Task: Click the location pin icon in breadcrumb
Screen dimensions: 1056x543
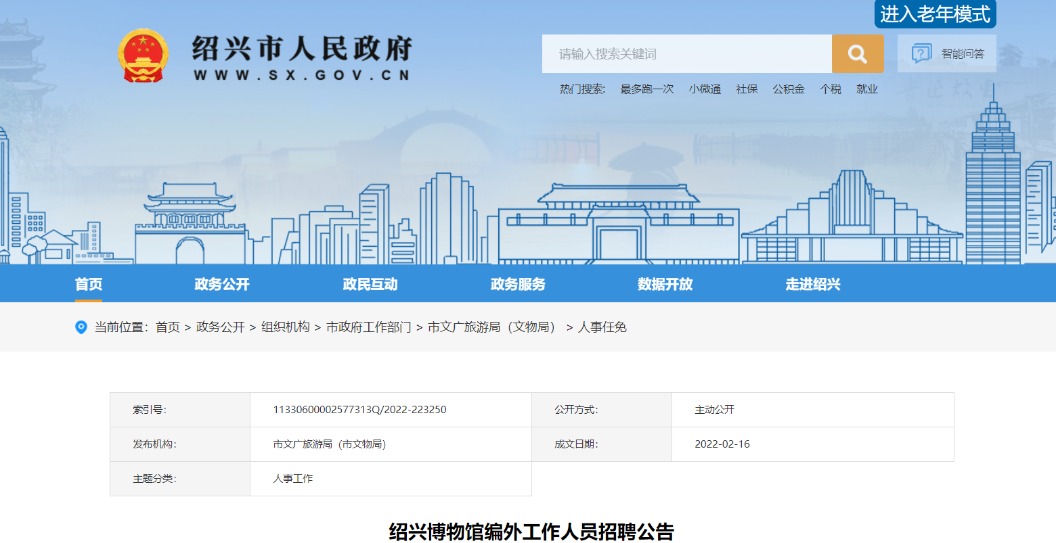Action: [81, 327]
